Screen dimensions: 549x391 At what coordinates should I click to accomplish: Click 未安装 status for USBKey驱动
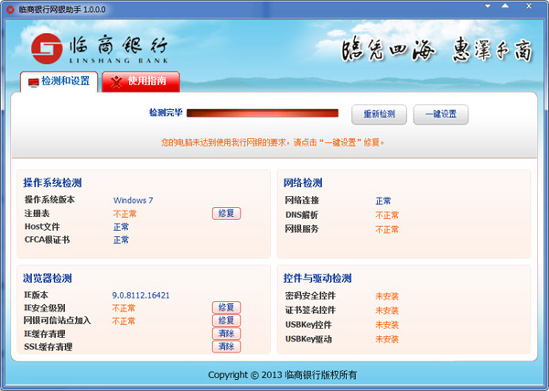[x=387, y=339]
